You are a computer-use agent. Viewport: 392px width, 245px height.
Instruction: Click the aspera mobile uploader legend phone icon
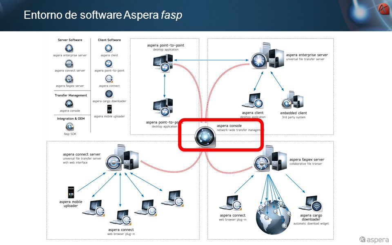[x=109, y=109]
